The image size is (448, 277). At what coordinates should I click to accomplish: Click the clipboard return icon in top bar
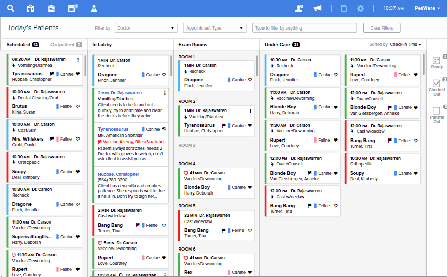tap(51, 8)
